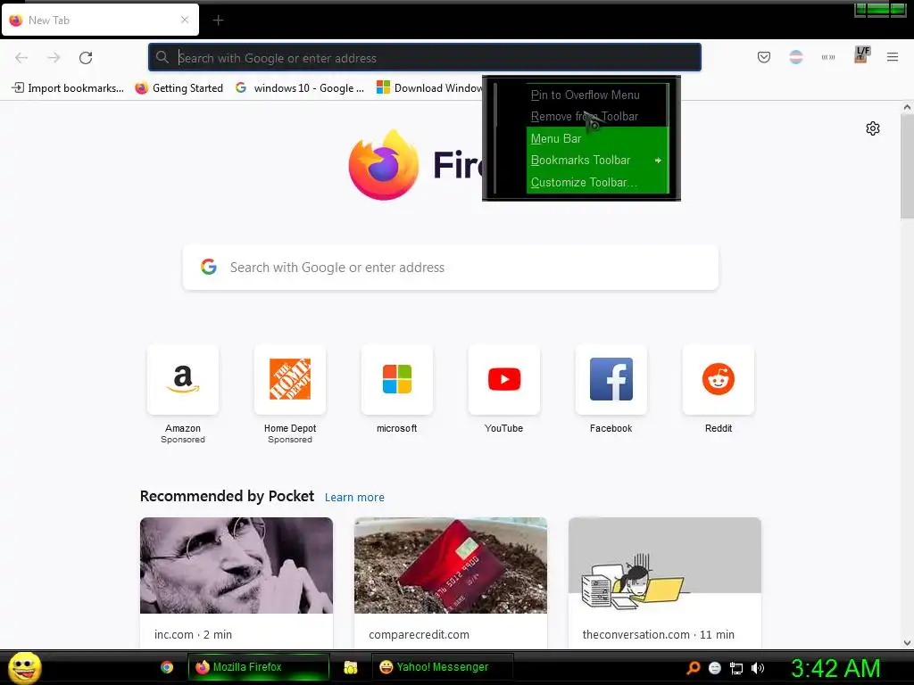
Task: Click Learn more next to Pocket heading
Action: [354, 498]
